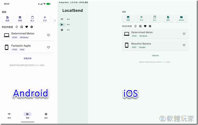Image resolution: width=198 pixels, height=125 pixels.
Task: Select the Fantastic Apple iPad device card
Action: click(x=26, y=47)
